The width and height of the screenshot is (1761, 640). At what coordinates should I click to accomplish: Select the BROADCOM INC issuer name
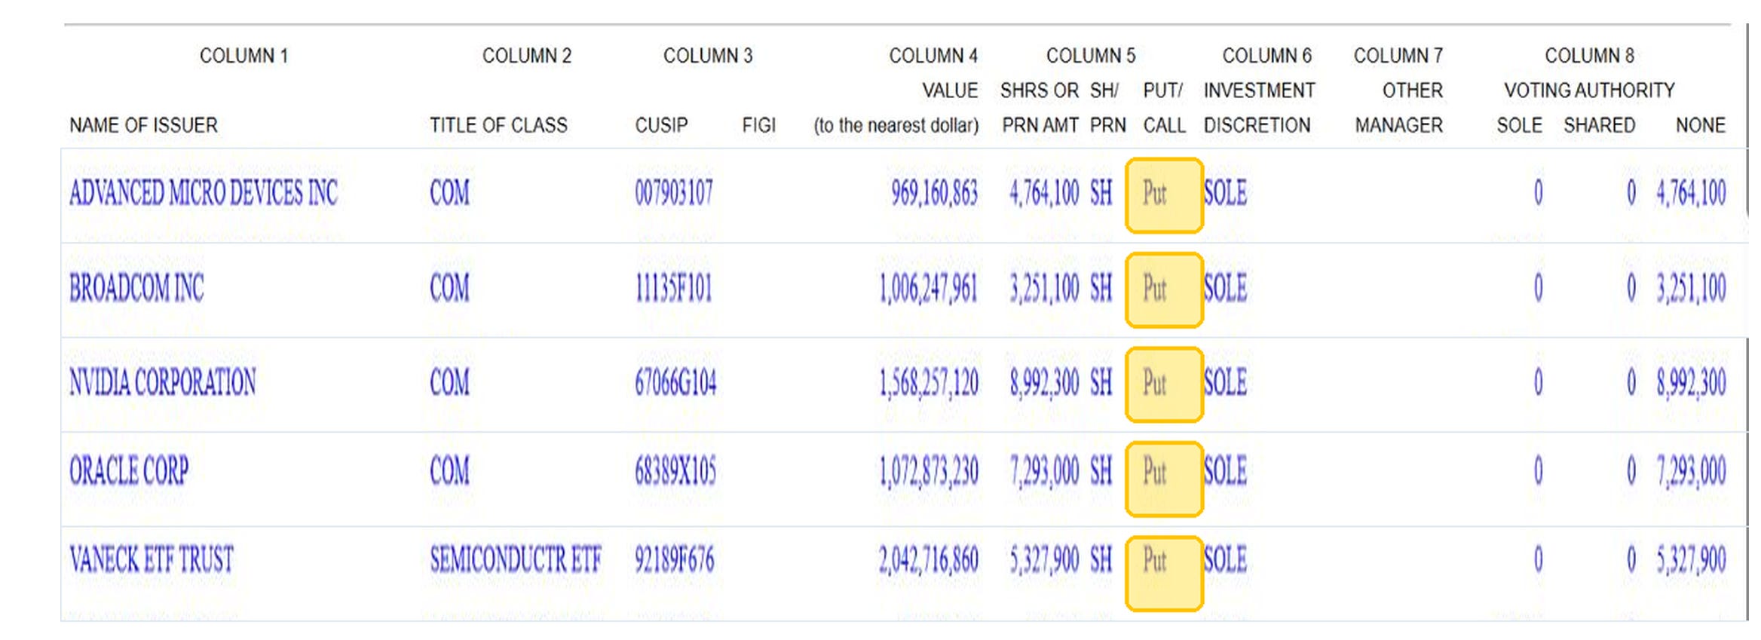point(136,288)
